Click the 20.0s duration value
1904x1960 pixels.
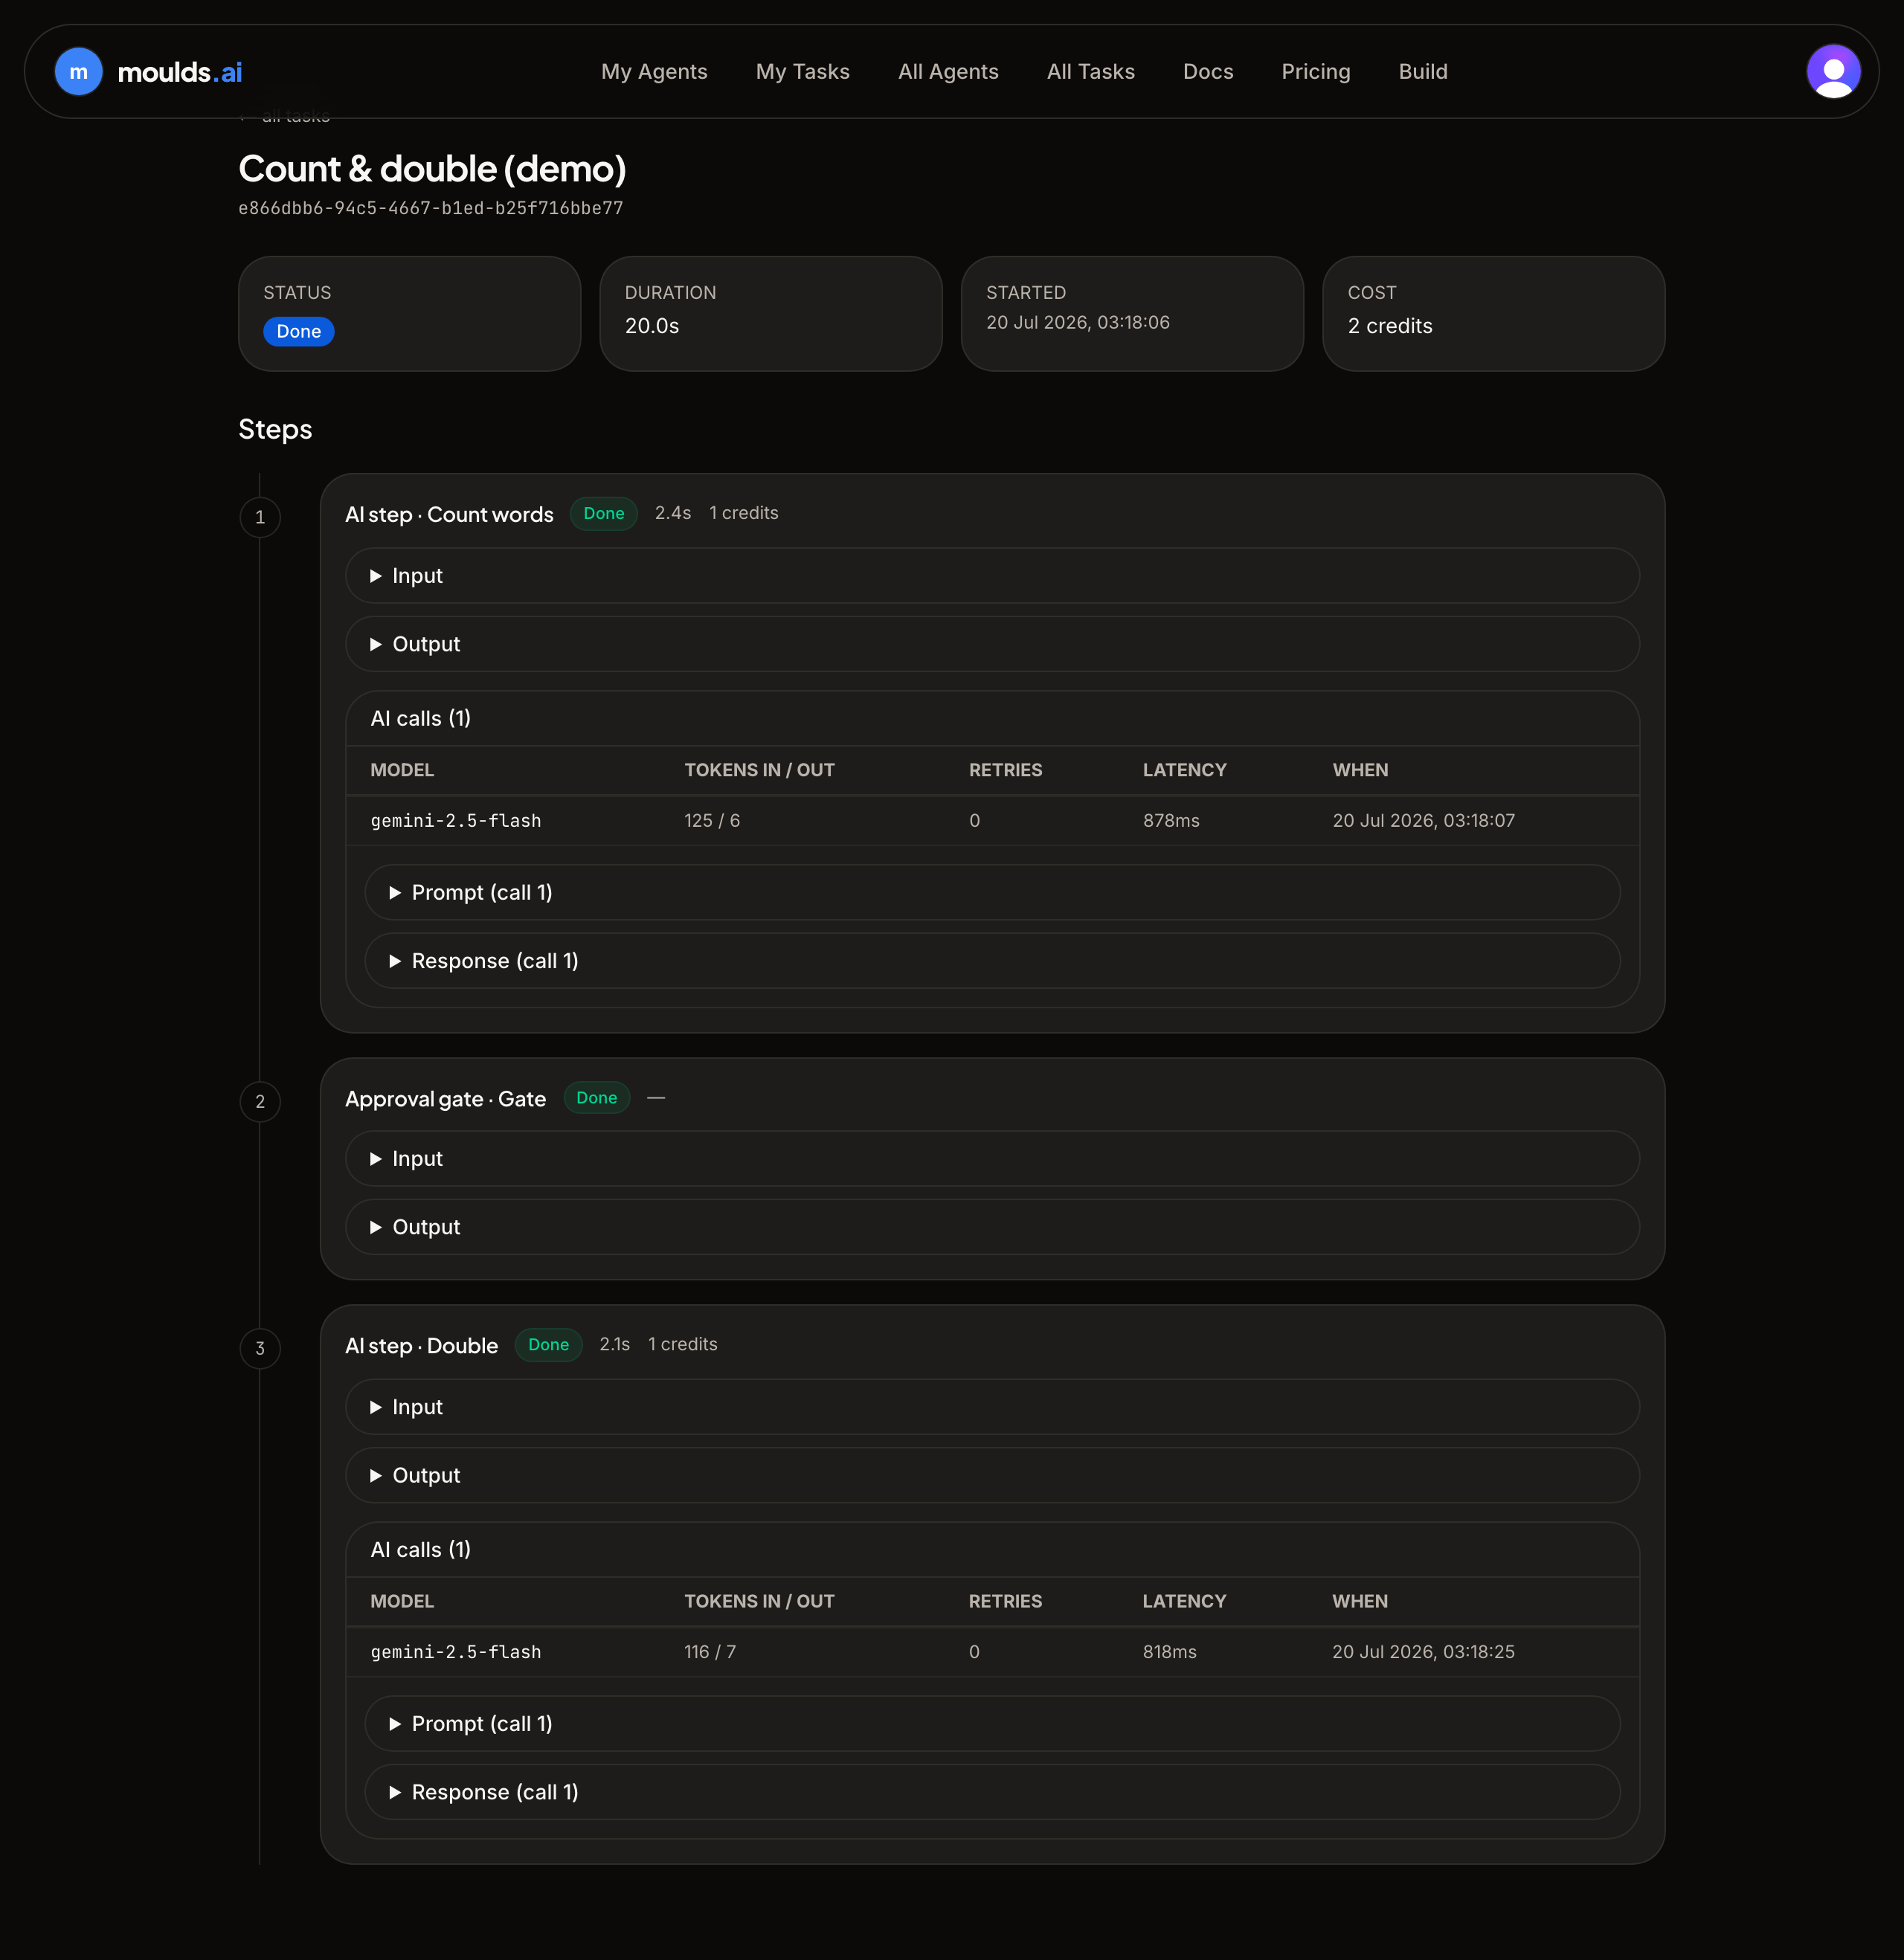(x=652, y=326)
